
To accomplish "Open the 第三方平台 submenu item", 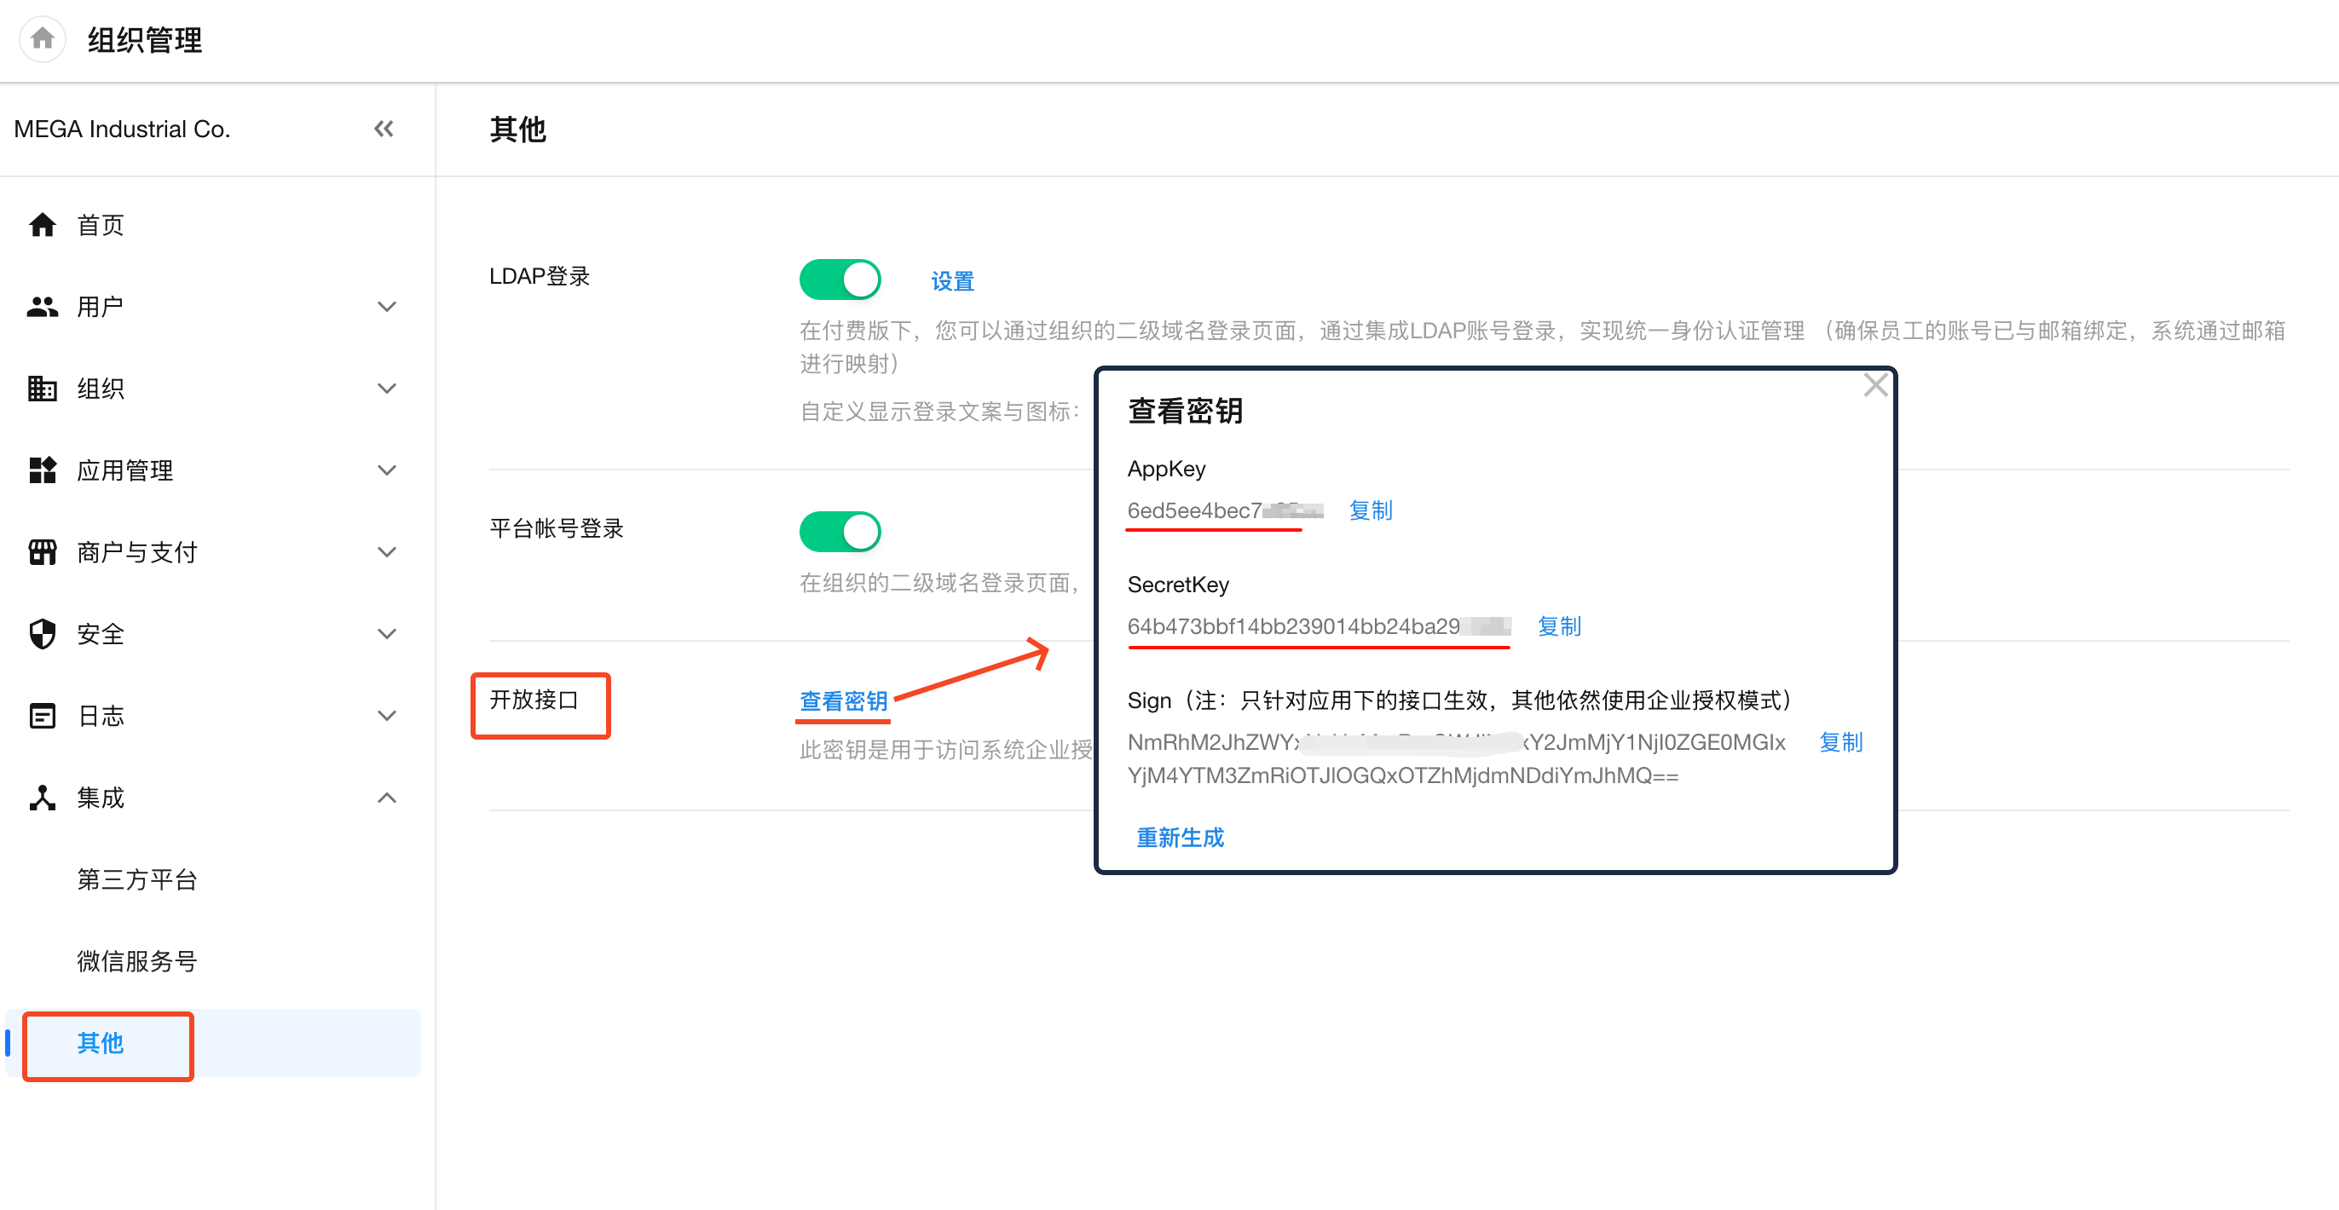I will click(x=137, y=879).
